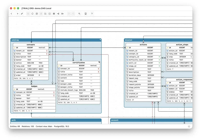Click the active BOOLEAN row in concepts
The height and width of the screenshot is (140, 201).
(31, 63)
